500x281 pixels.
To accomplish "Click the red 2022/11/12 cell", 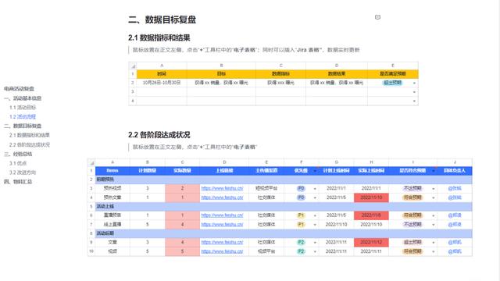I will 371,243.
